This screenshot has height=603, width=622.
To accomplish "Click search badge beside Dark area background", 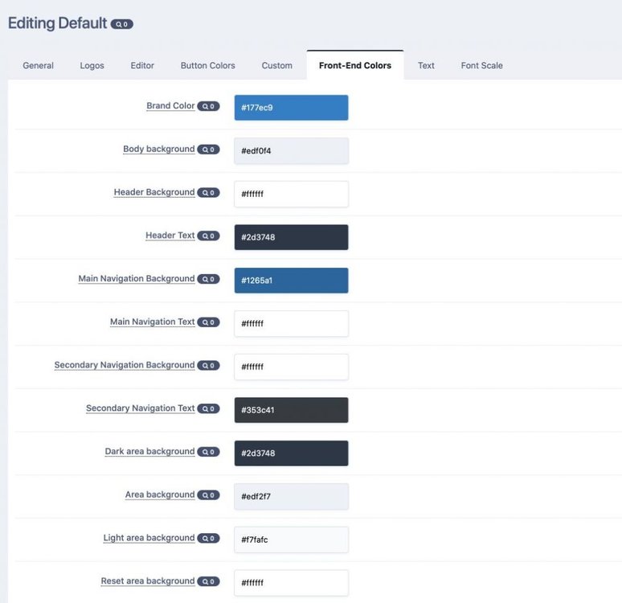I will (208, 453).
